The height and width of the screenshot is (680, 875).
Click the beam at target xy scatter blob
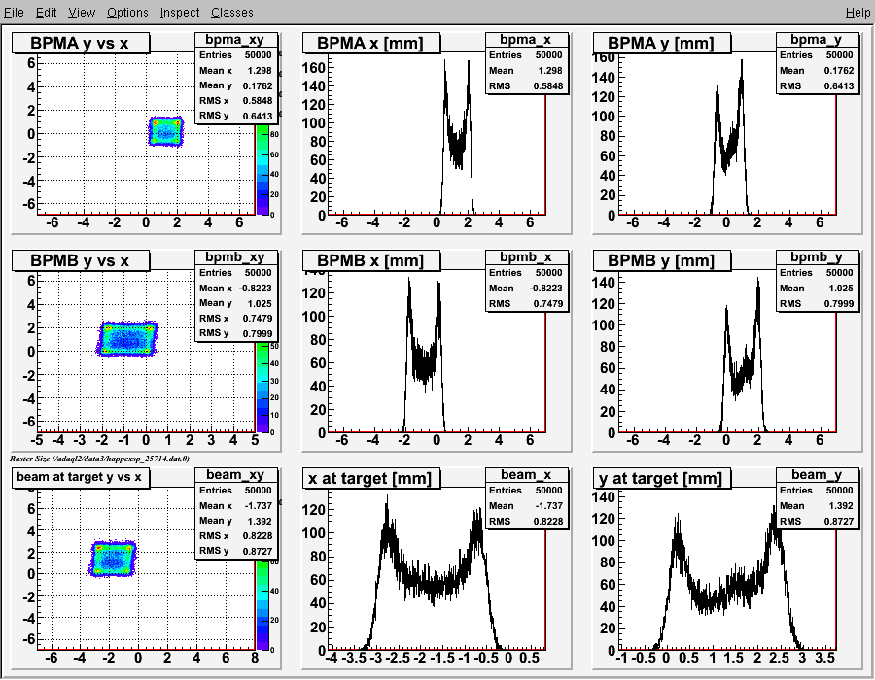[114, 559]
